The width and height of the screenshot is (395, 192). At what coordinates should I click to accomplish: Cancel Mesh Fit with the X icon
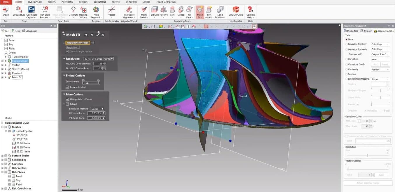103,35
